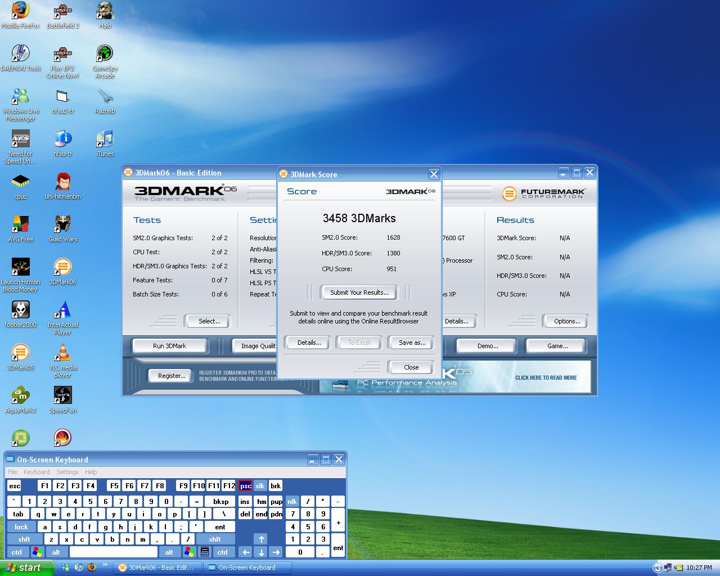720x576 pixels.
Task: Click Close button in Score dialog
Action: click(x=411, y=367)
